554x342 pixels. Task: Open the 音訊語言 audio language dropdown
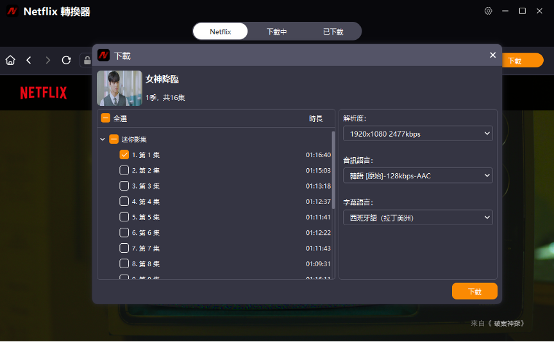click(417, 175)
